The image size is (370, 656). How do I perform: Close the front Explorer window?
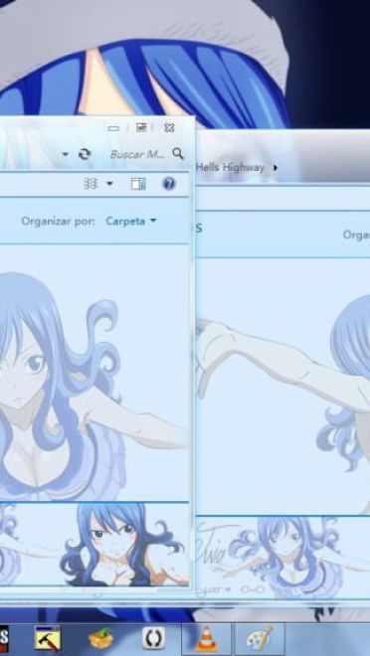(x=169, y=127)
